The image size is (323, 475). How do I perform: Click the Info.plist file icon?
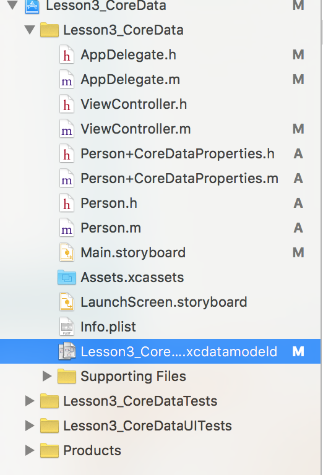67,327
